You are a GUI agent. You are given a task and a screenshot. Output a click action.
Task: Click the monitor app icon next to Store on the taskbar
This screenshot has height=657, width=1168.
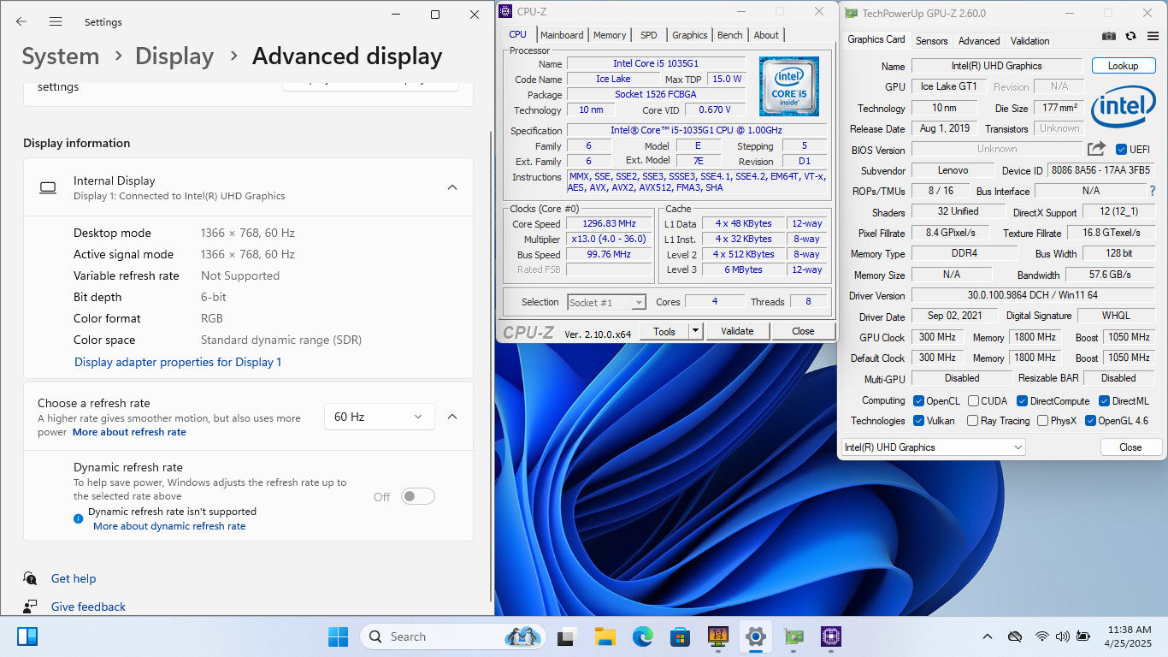pos(717,636)
